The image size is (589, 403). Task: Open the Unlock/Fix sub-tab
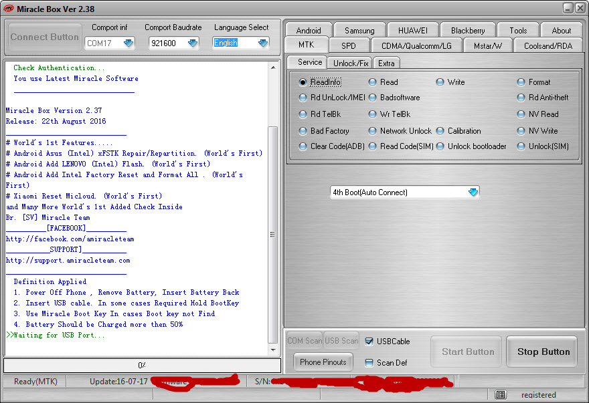[351, 63]
